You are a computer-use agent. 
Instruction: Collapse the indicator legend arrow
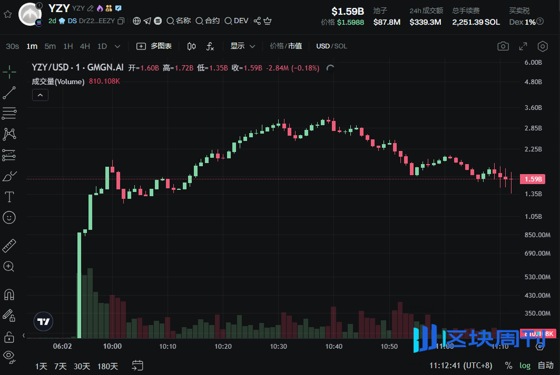(41, 95)
